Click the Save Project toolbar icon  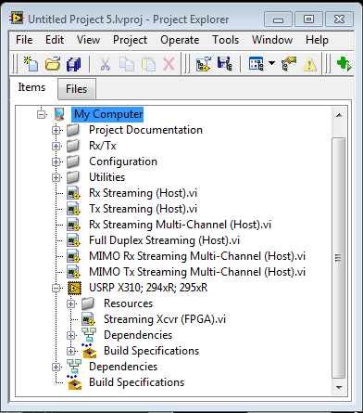(224, 64)
